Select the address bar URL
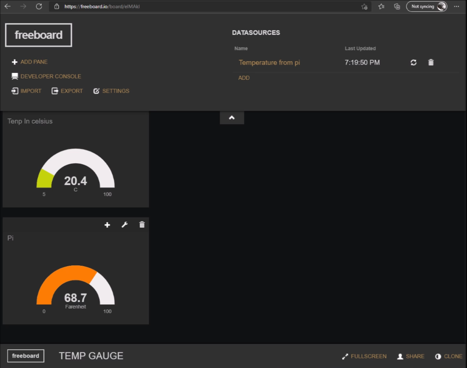 tap(102, 6)
